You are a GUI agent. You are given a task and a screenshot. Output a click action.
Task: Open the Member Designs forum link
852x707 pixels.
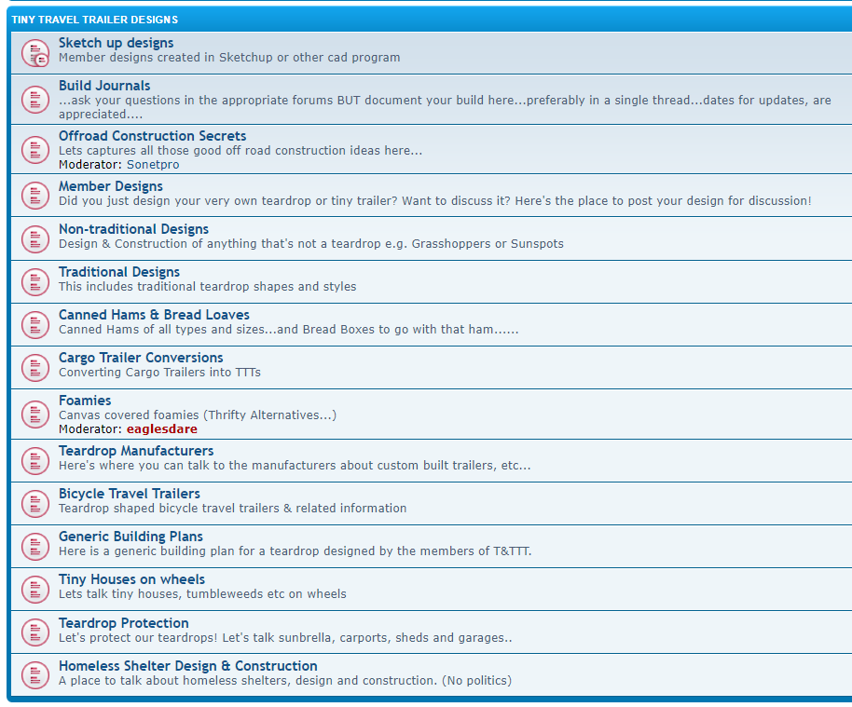pos(110,186)
